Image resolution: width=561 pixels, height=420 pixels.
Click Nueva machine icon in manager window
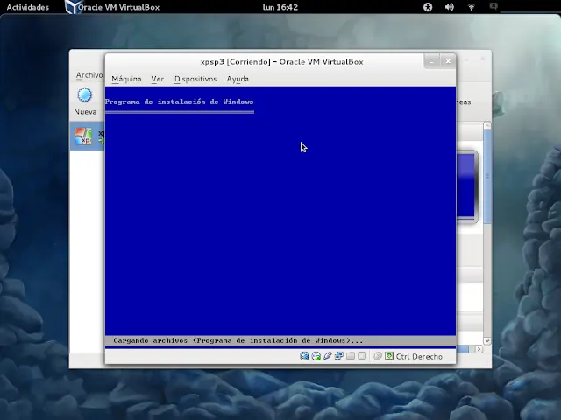coord(85,101)
